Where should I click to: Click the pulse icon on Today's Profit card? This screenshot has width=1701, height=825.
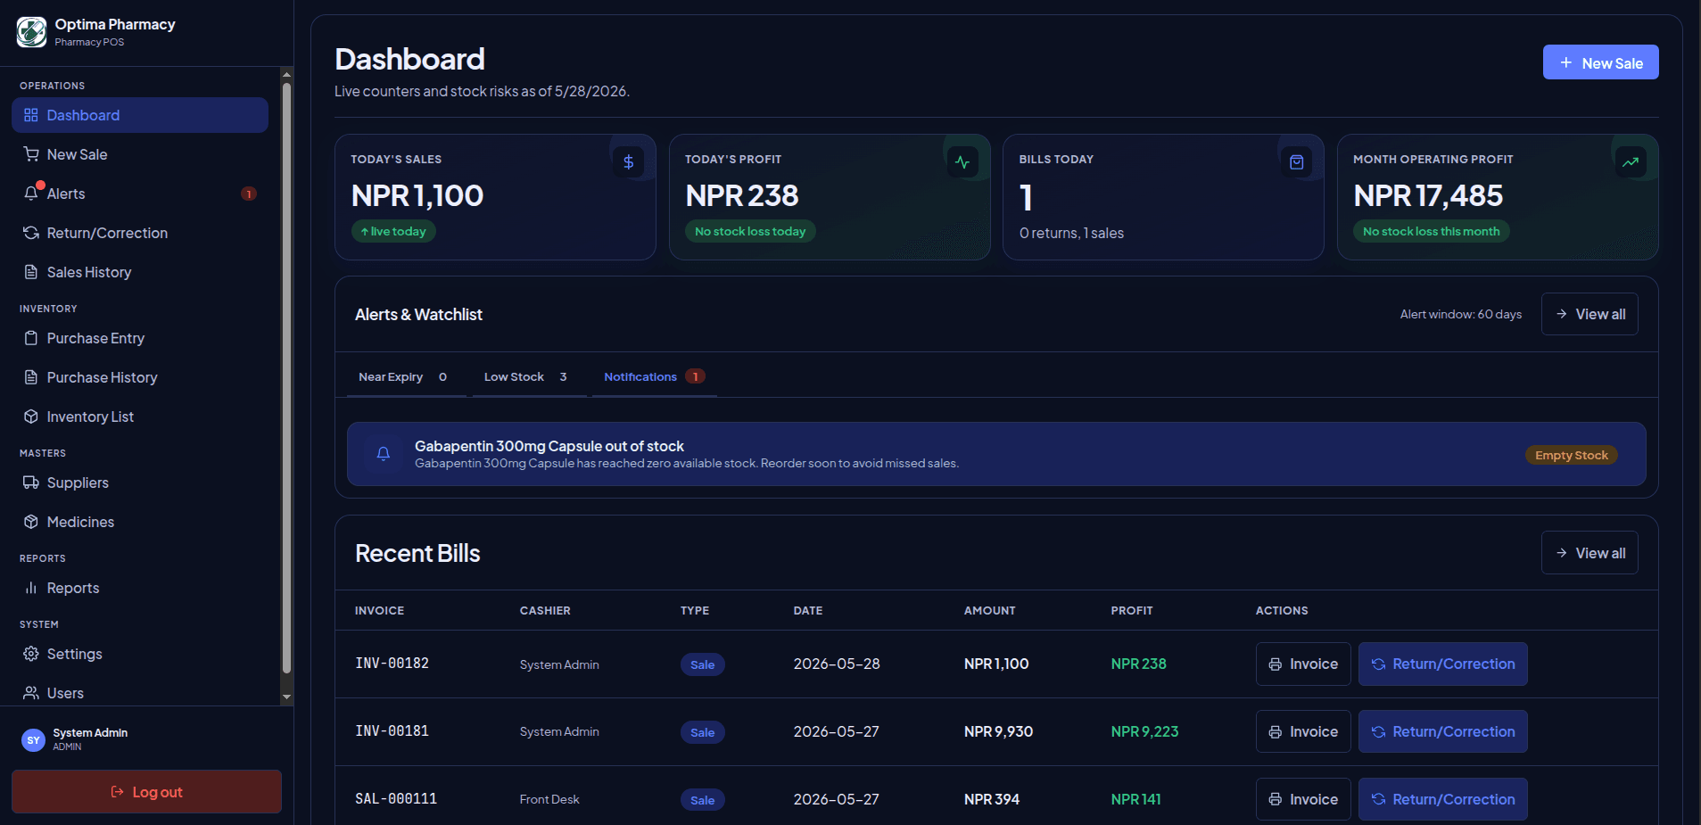962,162
